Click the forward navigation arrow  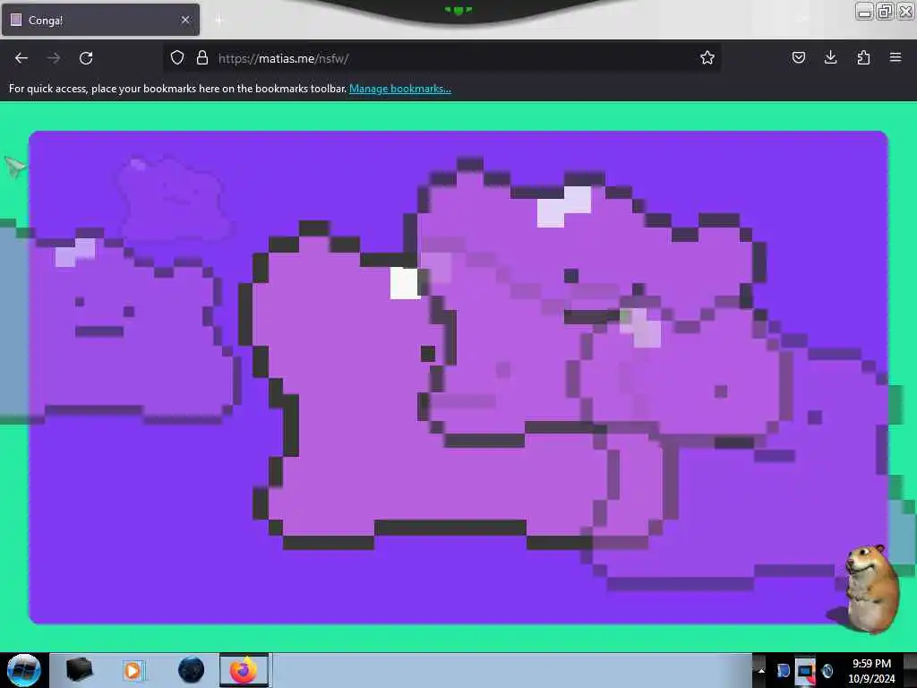click(54, 58)
